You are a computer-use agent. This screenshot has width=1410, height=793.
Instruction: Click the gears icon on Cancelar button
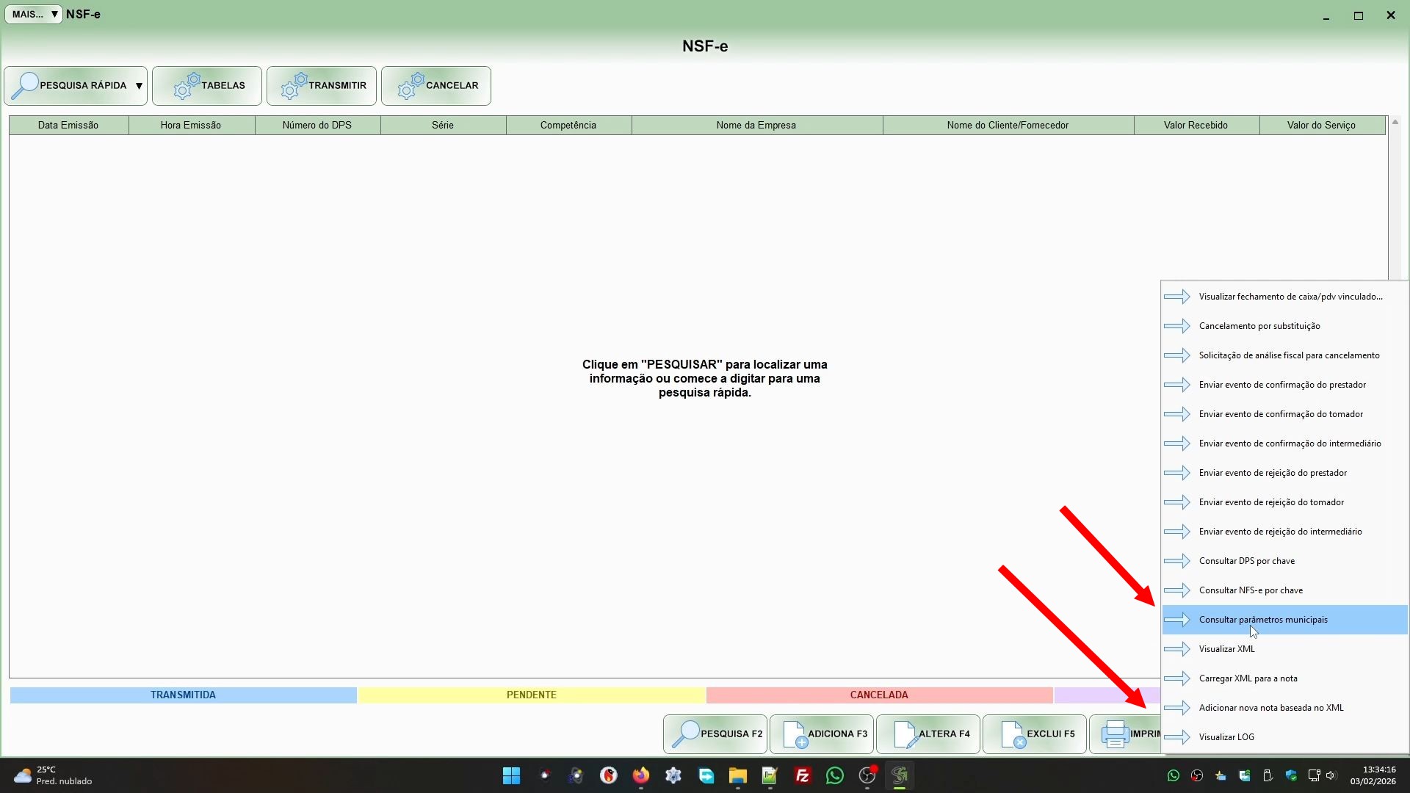tap(411, 86)
